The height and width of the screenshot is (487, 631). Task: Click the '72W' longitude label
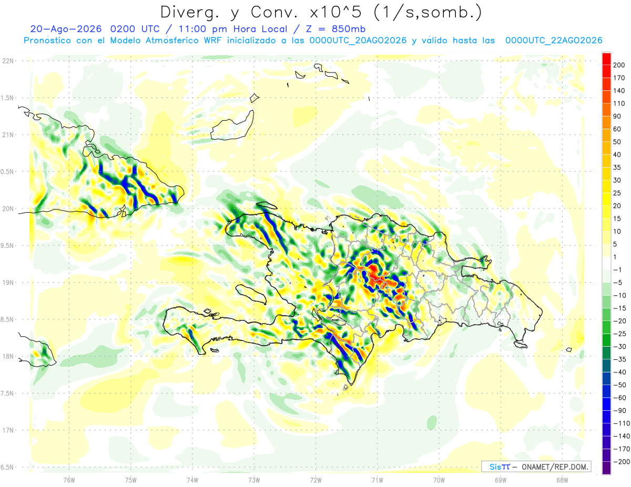coord(315,480)
